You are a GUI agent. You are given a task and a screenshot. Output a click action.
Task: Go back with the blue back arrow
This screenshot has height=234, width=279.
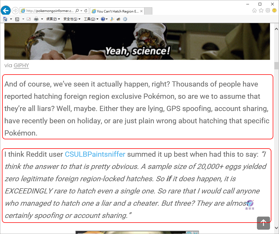(6, 11)
